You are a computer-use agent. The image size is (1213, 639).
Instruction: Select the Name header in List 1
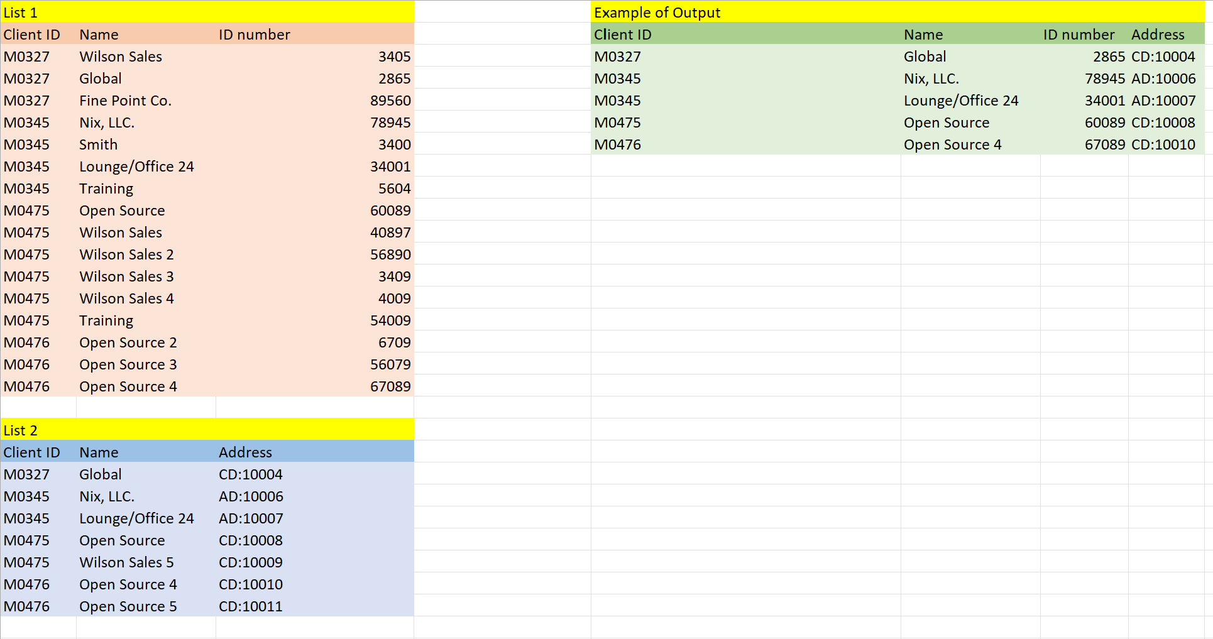pyautogui.click(x=99, y=34)
